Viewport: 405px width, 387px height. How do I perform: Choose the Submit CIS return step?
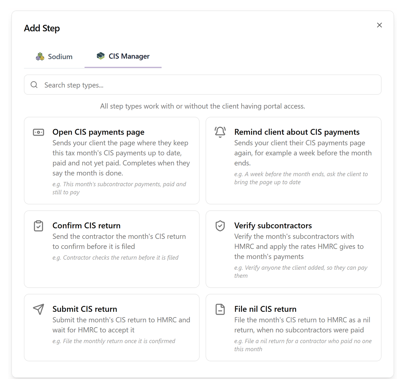[x=112, y=328]
